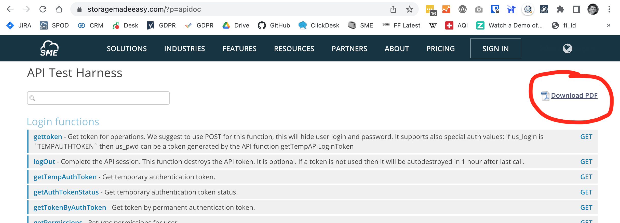Open the first GDPR bookmark
Viewport: 620px width, 223px height.
click(161, 25)
